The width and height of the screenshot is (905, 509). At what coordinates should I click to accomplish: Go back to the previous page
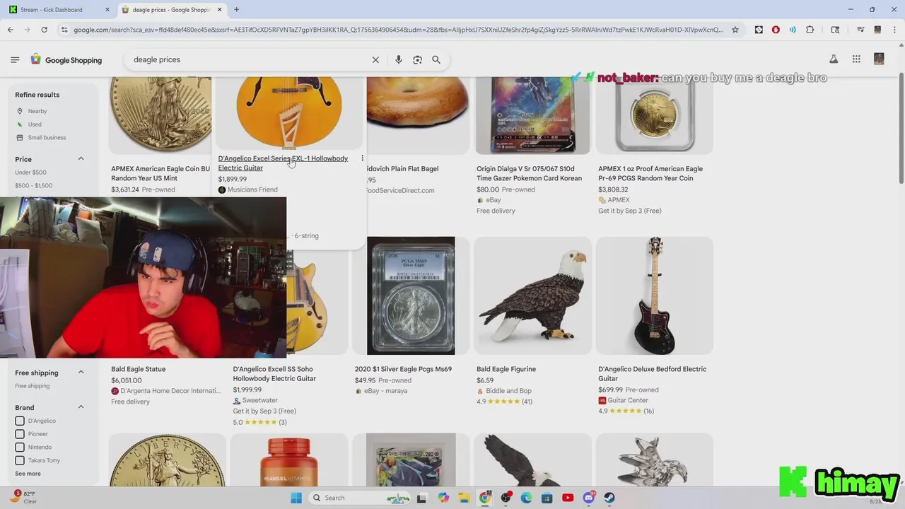click(10, 30)
